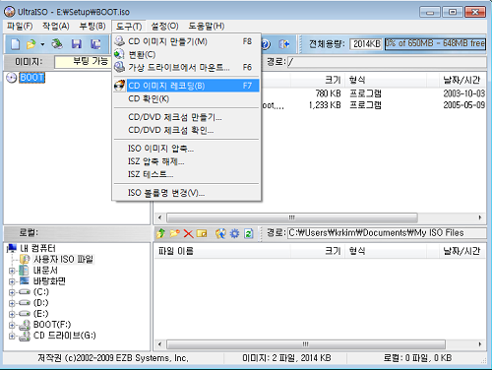Click the red X delete icon
The image size is (492, 370).
coord(188,233)
